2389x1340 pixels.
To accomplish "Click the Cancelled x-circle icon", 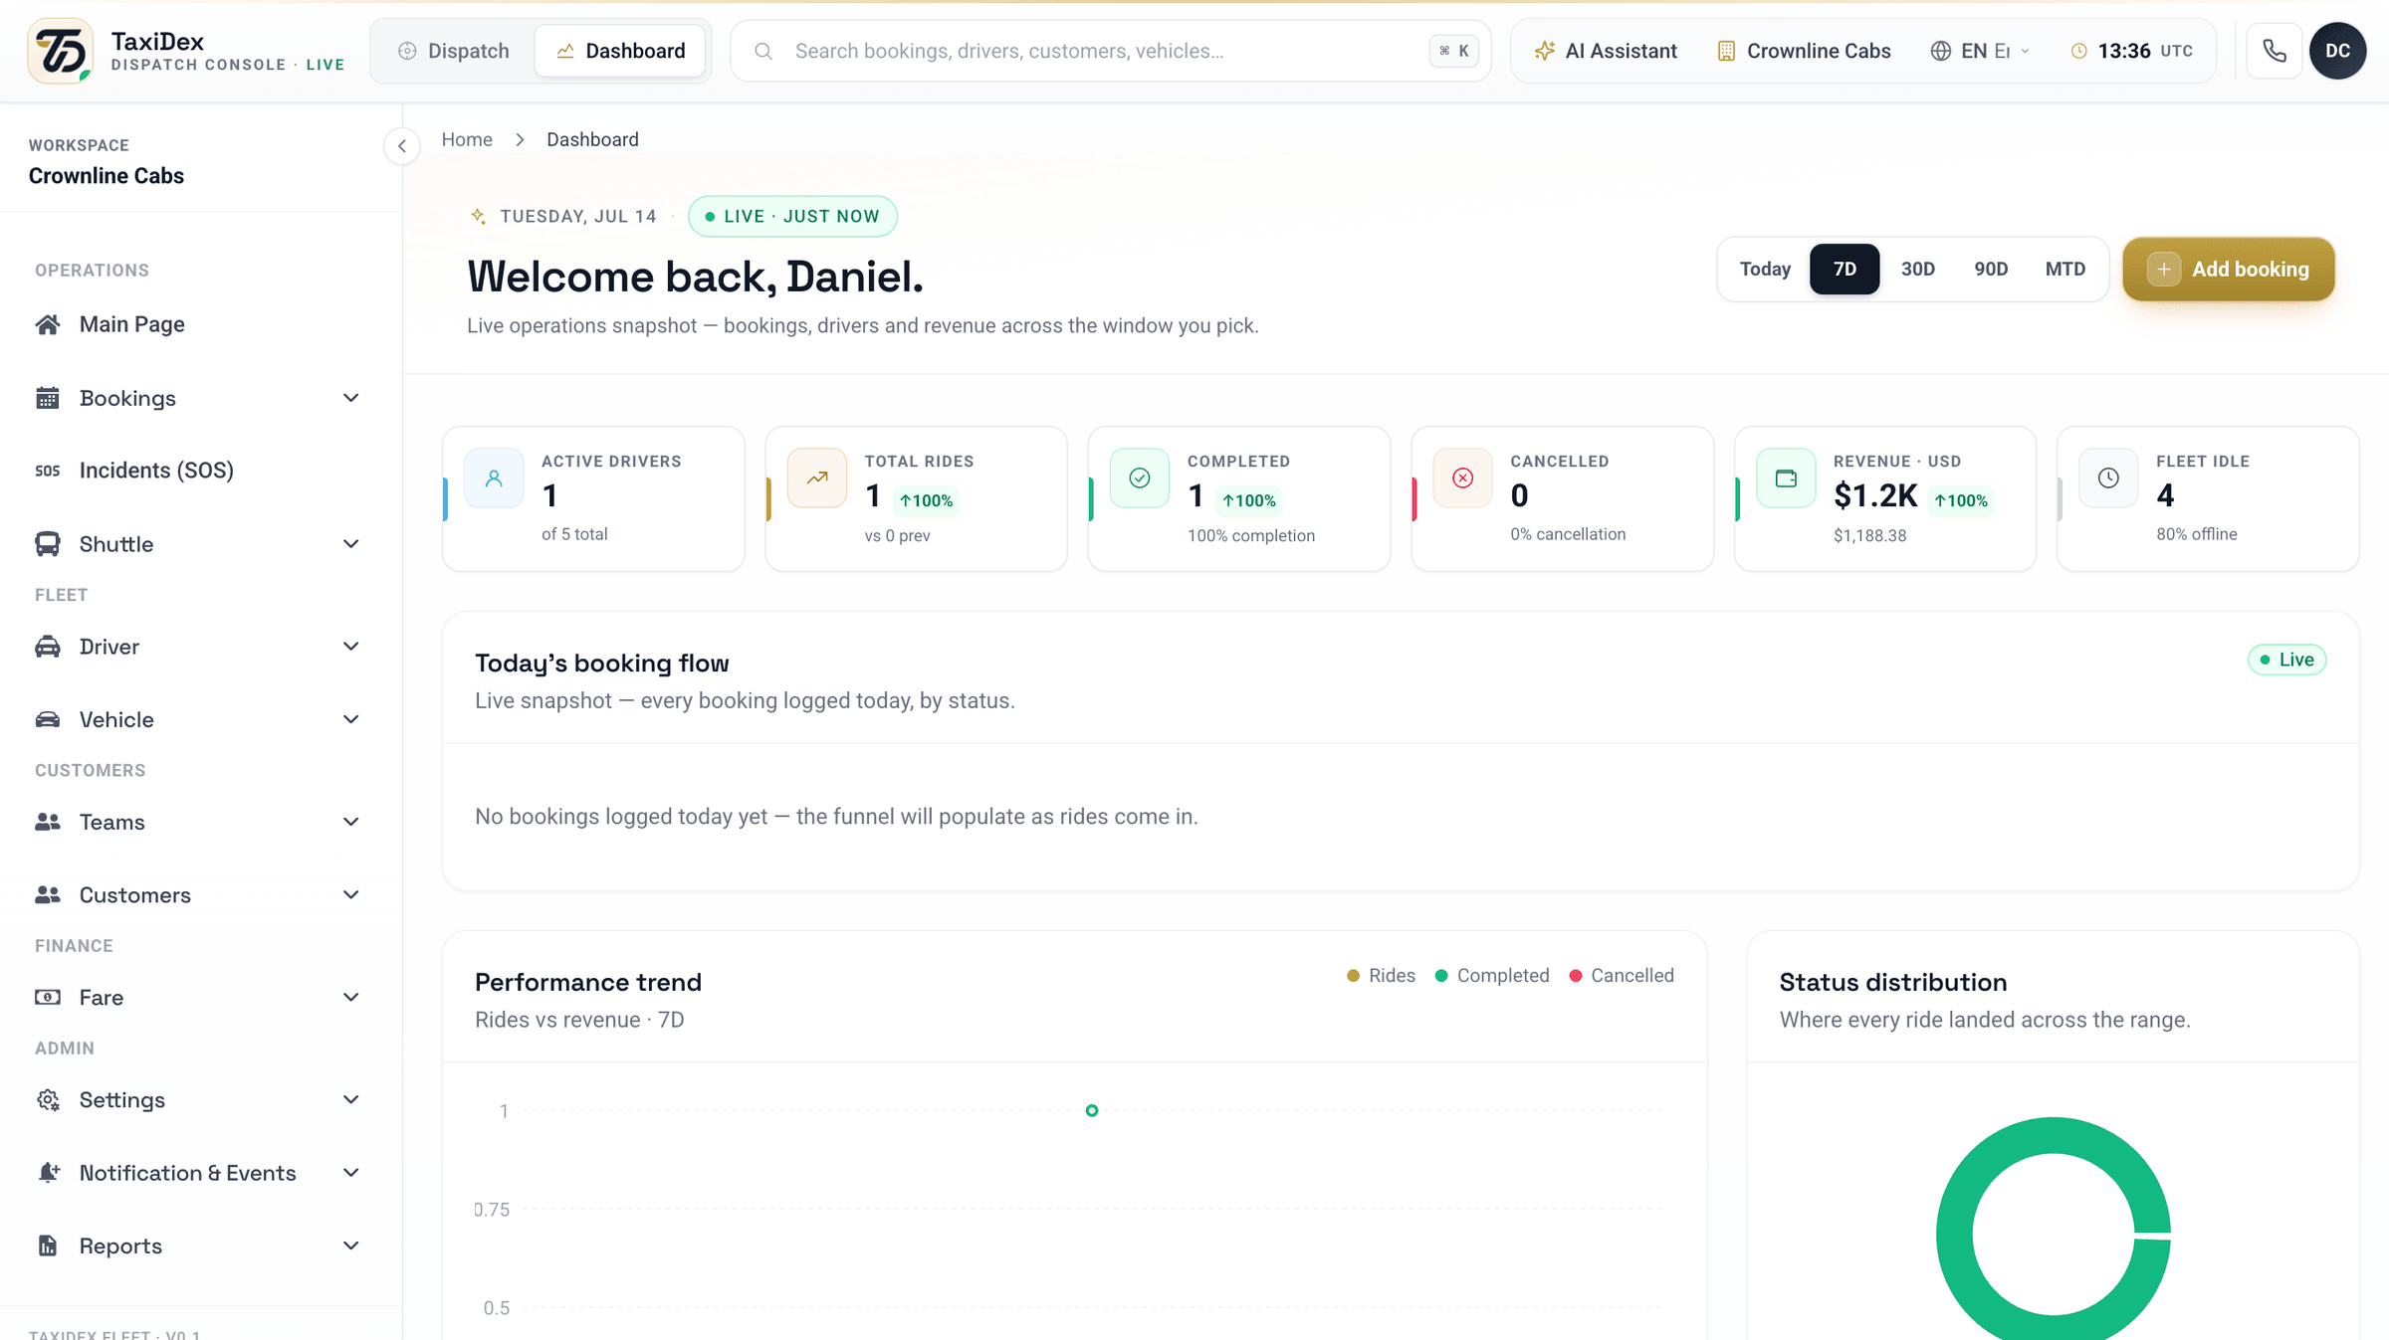I will [1462, 479].
